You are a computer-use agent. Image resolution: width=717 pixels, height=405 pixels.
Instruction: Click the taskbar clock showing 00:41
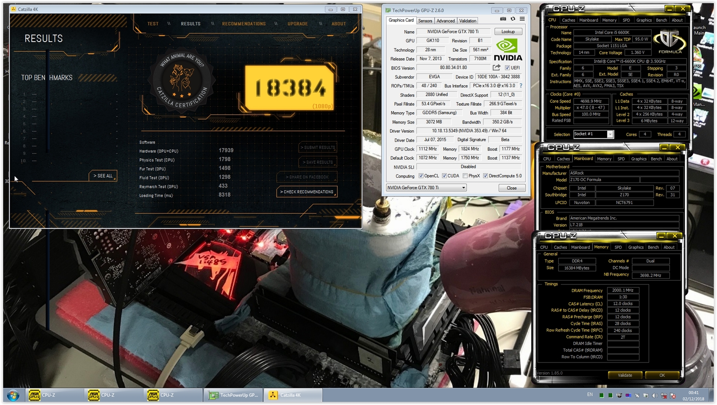pos(693,396)
